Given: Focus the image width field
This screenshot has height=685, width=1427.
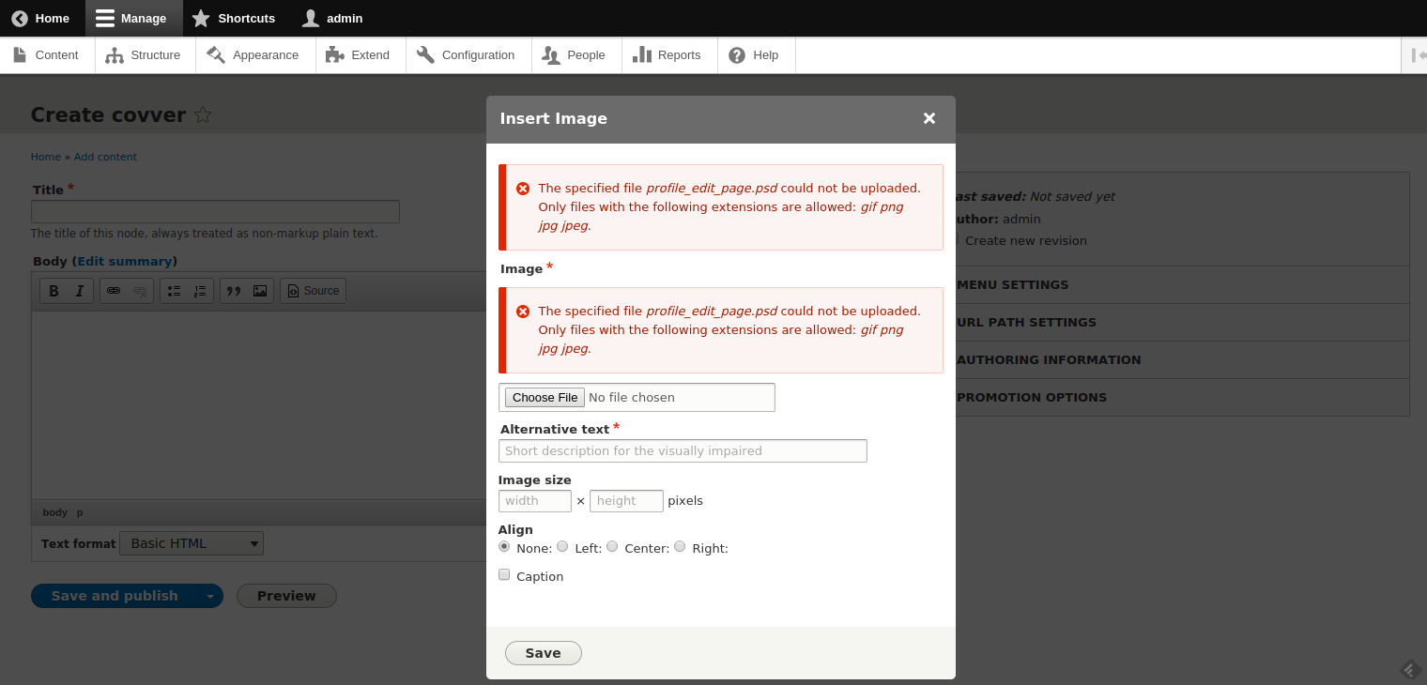Looking at the screenshot, I should (x=535, y=501).
